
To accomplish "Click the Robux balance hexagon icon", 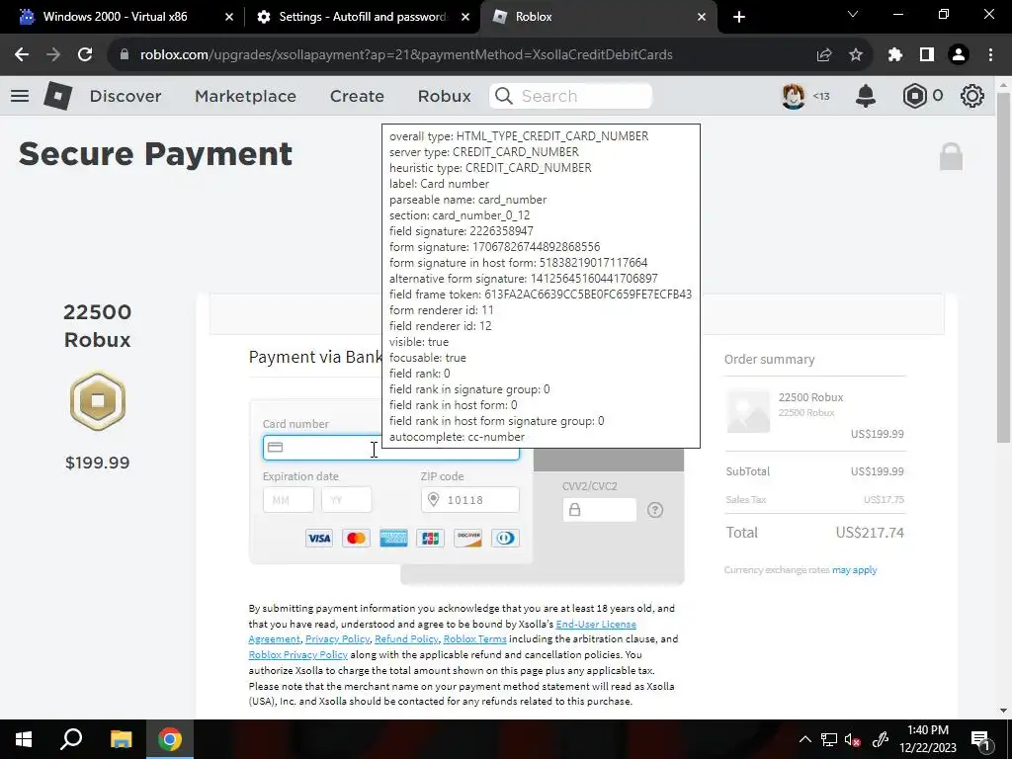I will pyautogui.click(x=914, y=96).
